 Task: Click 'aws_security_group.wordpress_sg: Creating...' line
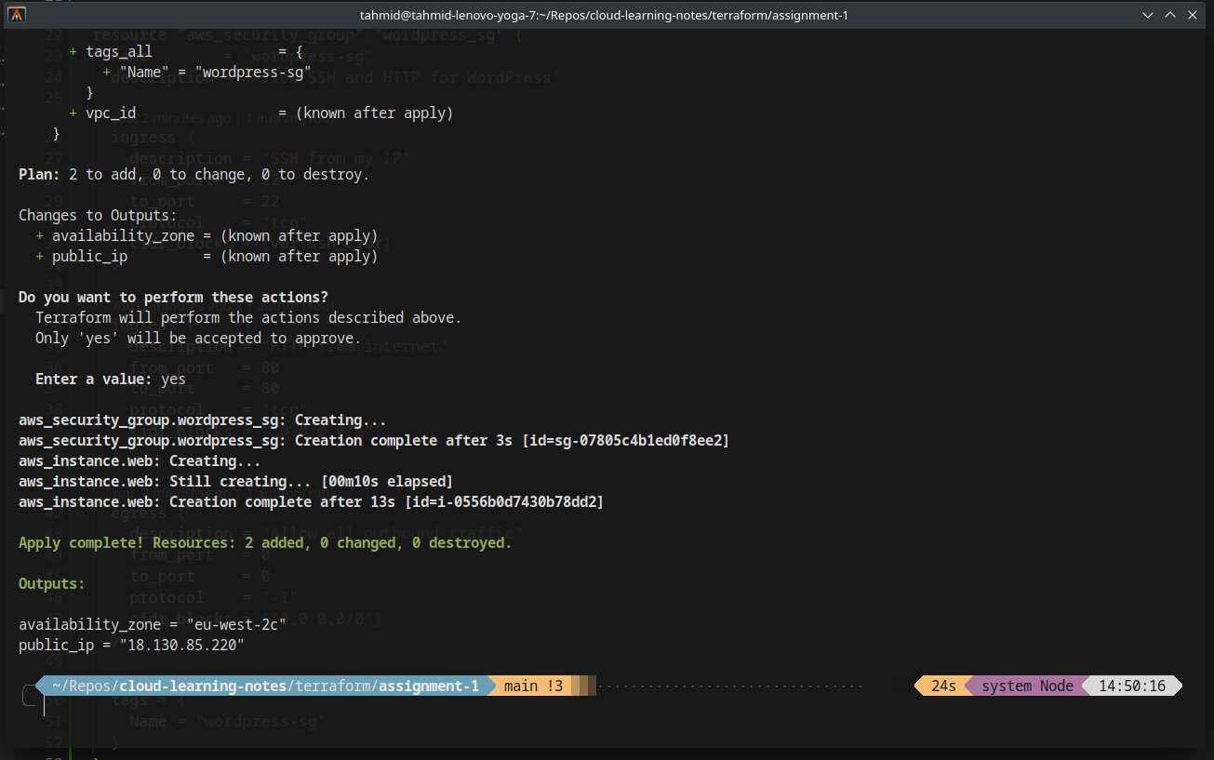[x=202, y=420]
